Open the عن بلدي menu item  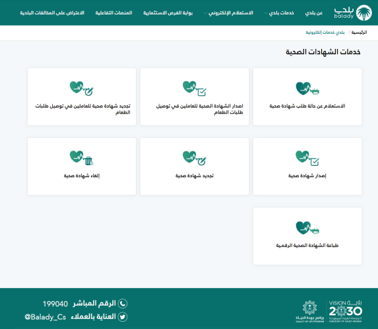click(314, 13)
